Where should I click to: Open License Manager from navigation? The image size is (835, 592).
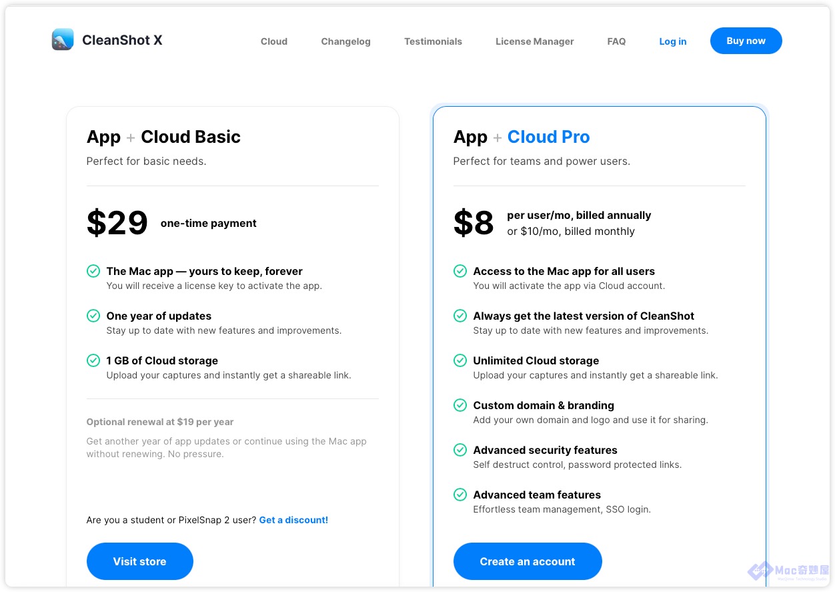(x=534, y=41)
